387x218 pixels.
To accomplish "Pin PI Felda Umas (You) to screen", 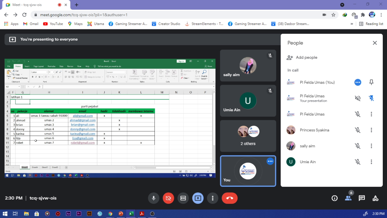I will pos(371,82).
